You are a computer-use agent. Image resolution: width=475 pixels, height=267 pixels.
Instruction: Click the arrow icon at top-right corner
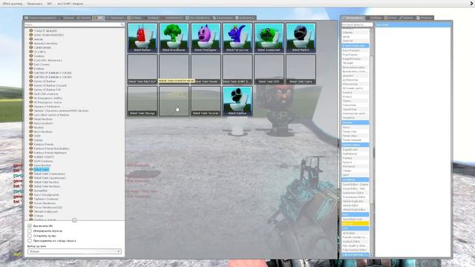coord(472,3)
